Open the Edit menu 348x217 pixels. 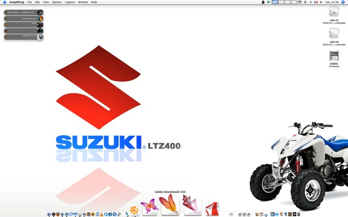point(37,2)
